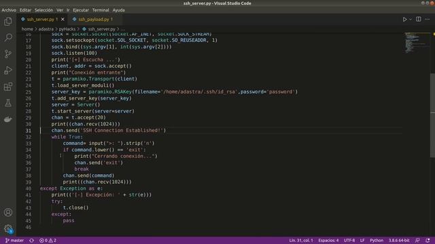435x244 pixels.
Task: Open the Search view in activity bar
Action: pyautogui.click(x=8, y=38)
